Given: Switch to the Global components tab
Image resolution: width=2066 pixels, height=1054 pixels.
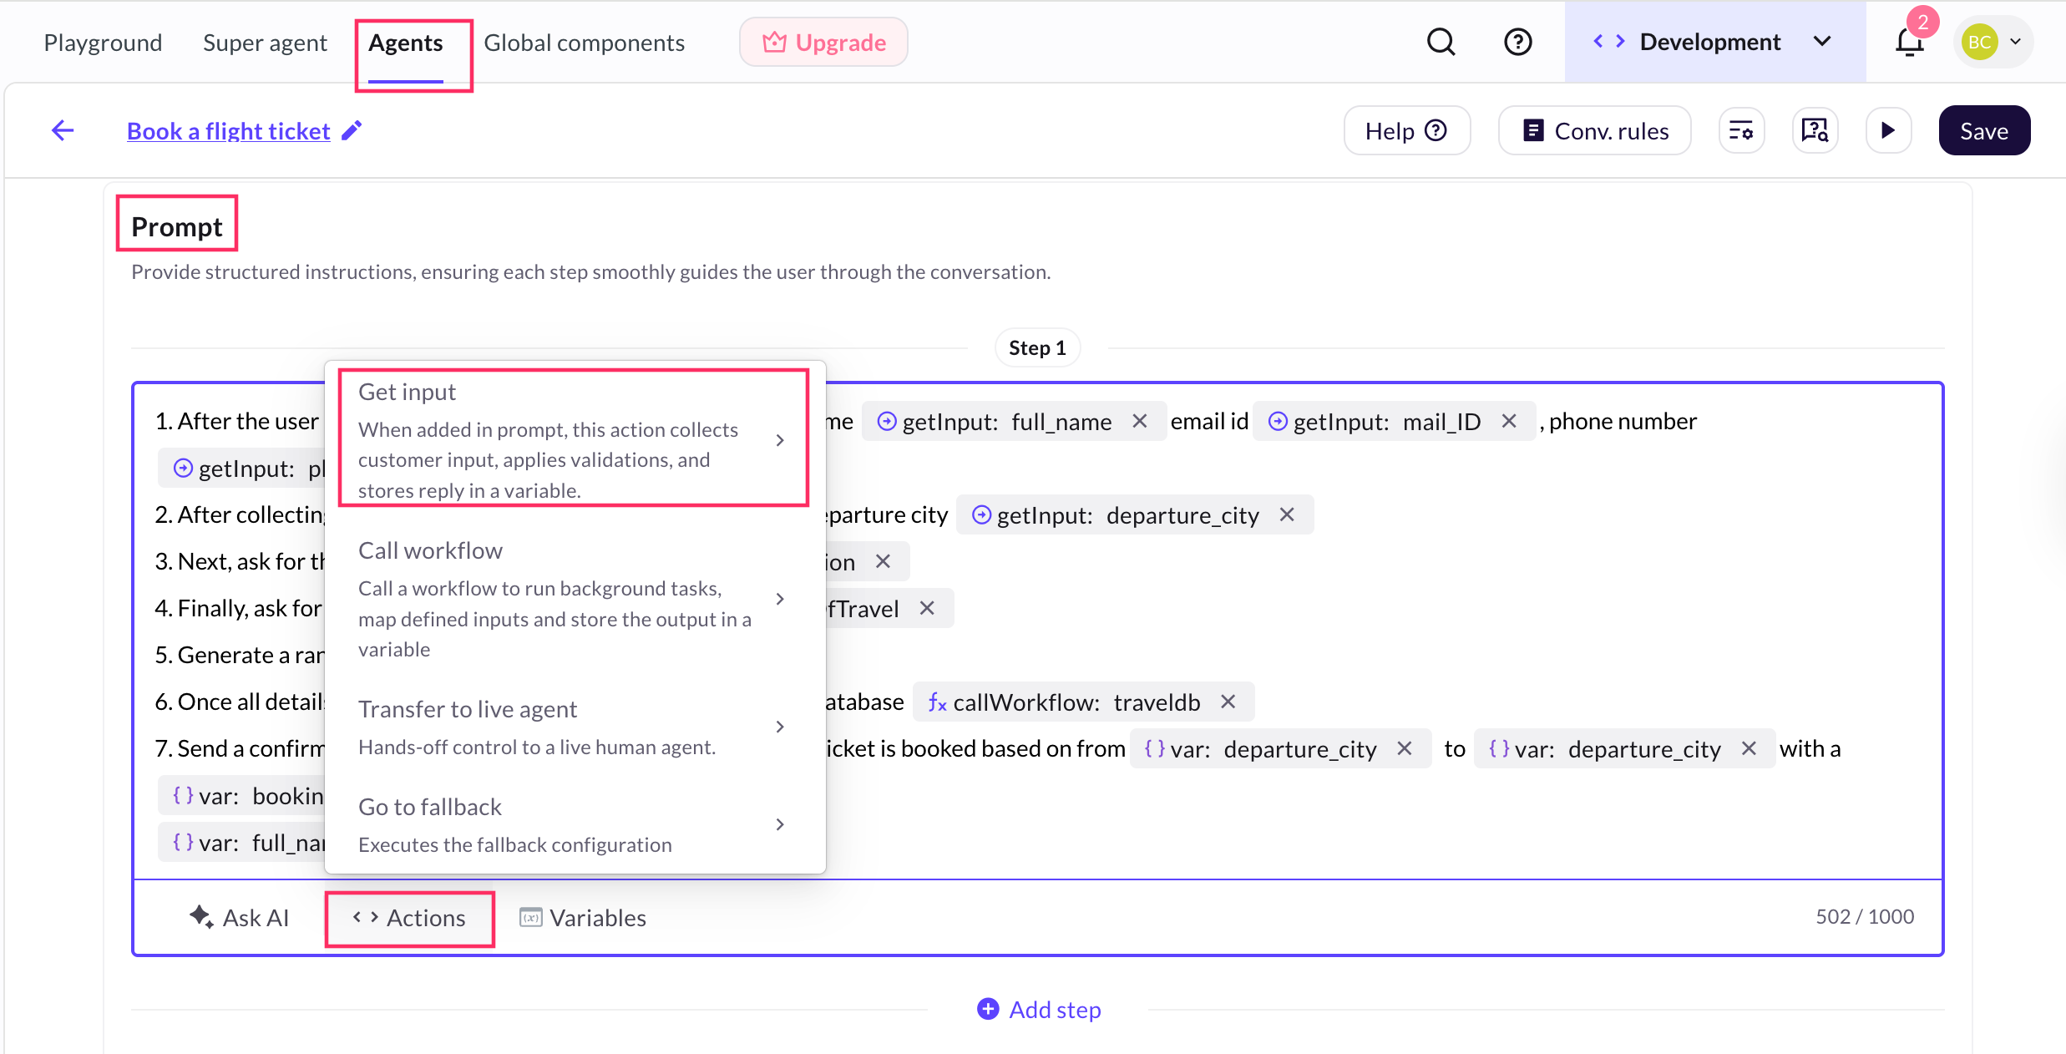Looking at the screenshot, I should coord(584,43).
